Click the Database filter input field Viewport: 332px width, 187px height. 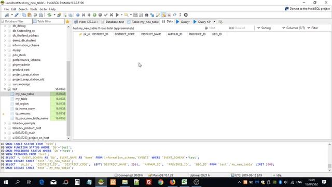pos(16,21)
